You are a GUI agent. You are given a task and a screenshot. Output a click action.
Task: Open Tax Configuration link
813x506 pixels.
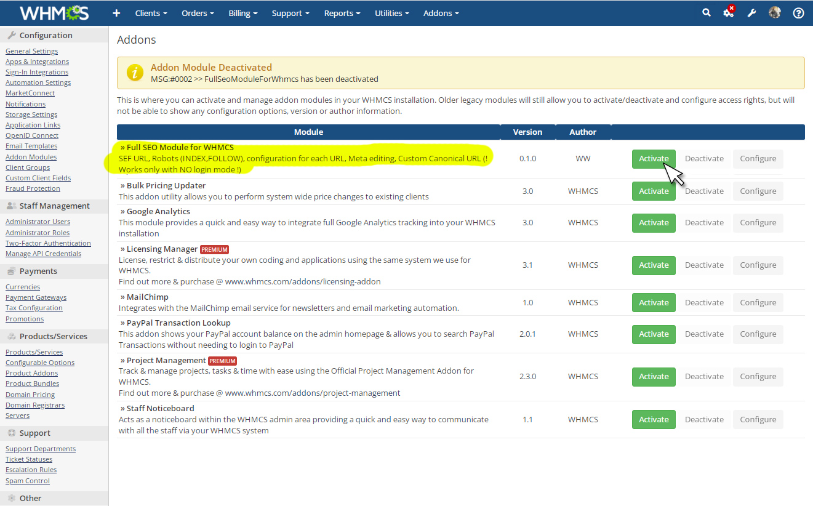34,308
